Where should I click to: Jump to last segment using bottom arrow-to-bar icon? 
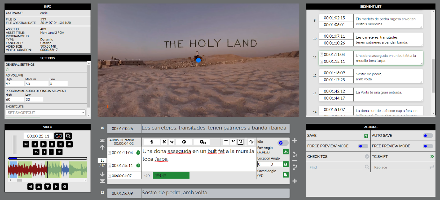(102, 181)
